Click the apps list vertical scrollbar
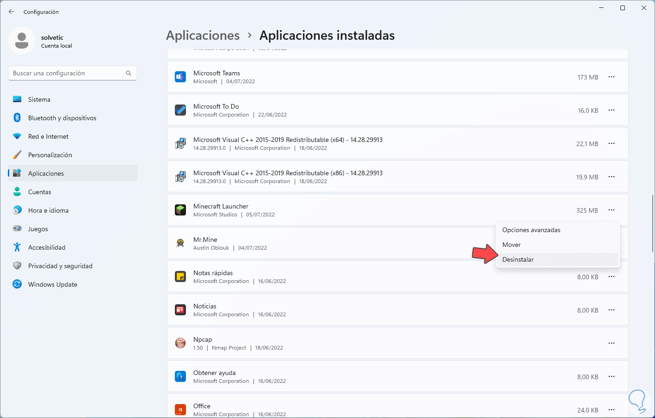The height and width of the screenshot is (418, 655). click(x=653, y=223)
